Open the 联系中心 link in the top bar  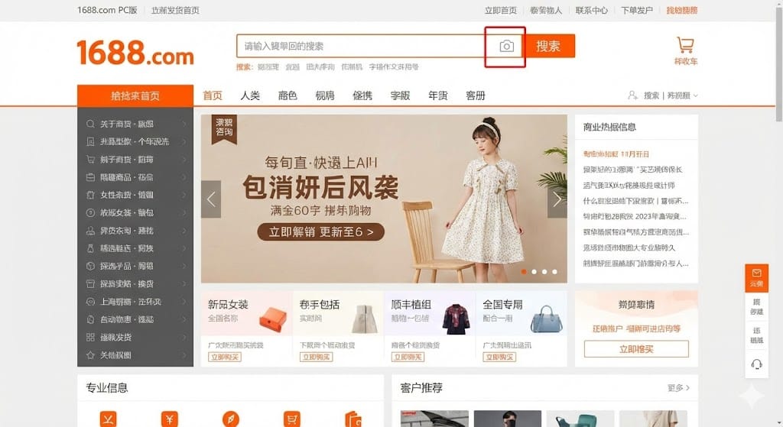[x=592, y=10]
